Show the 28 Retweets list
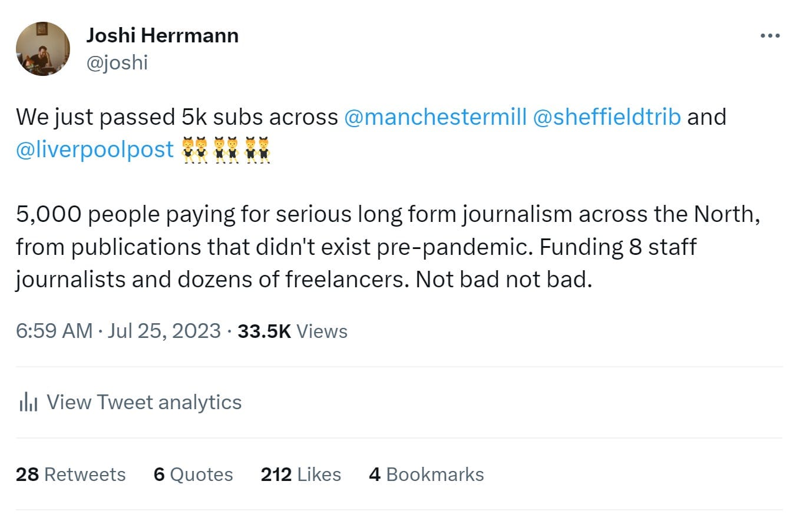 click(71, 474)
